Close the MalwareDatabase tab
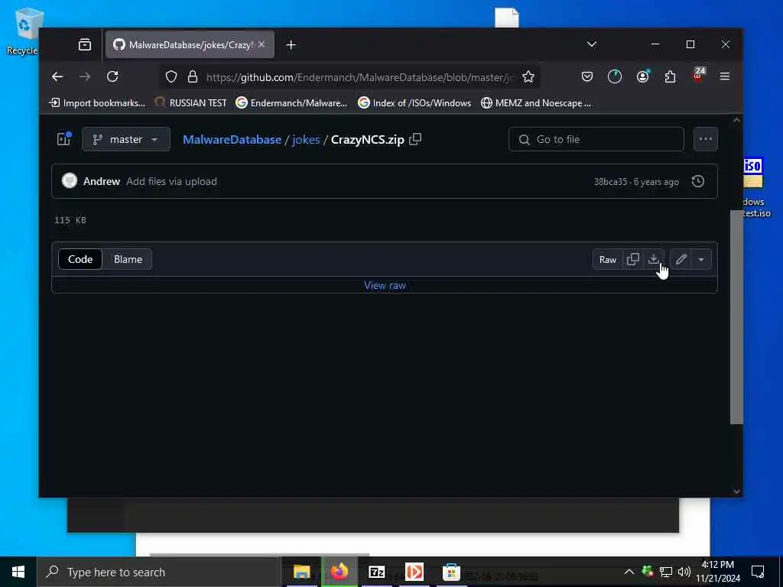The image size is (783, 587). 262,44
